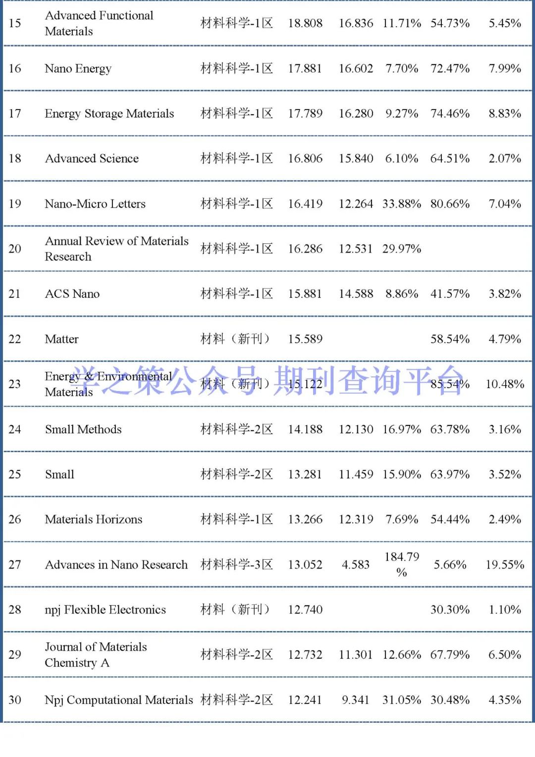Select the Small Methods journal title
This screenshot has width=535, height=757.
tap(83, 429)
